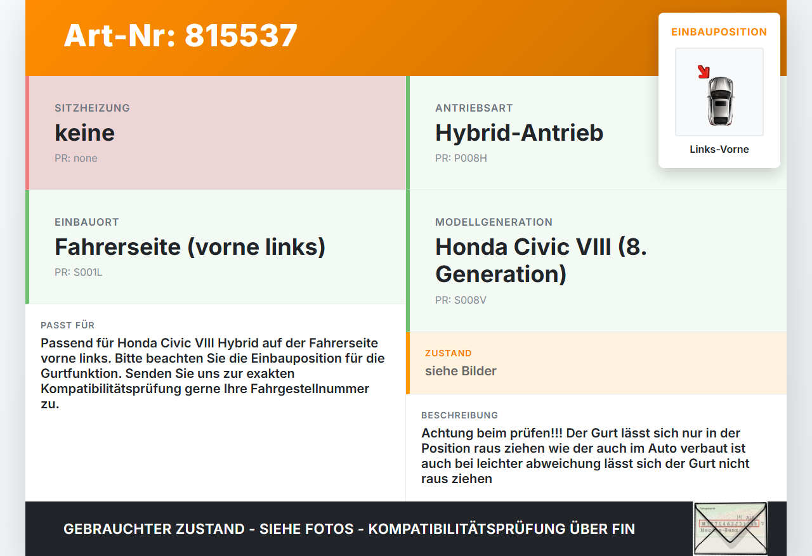812x556 pixels.
Task: Select the Antriebsart Hybrid-Antrieb card
Action: 596,133
